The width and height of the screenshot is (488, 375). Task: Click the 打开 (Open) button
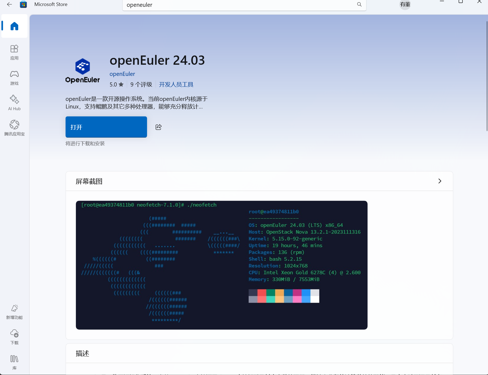click(106, 127)
